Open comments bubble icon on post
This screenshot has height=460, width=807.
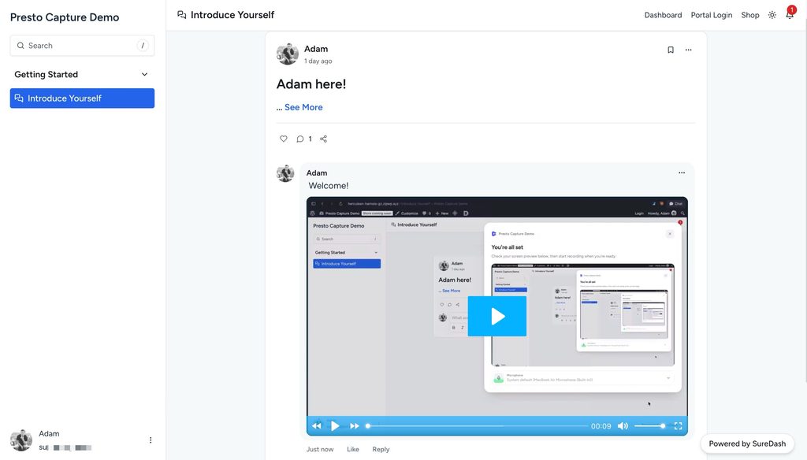pyautogui.click(x=300, y=139)
